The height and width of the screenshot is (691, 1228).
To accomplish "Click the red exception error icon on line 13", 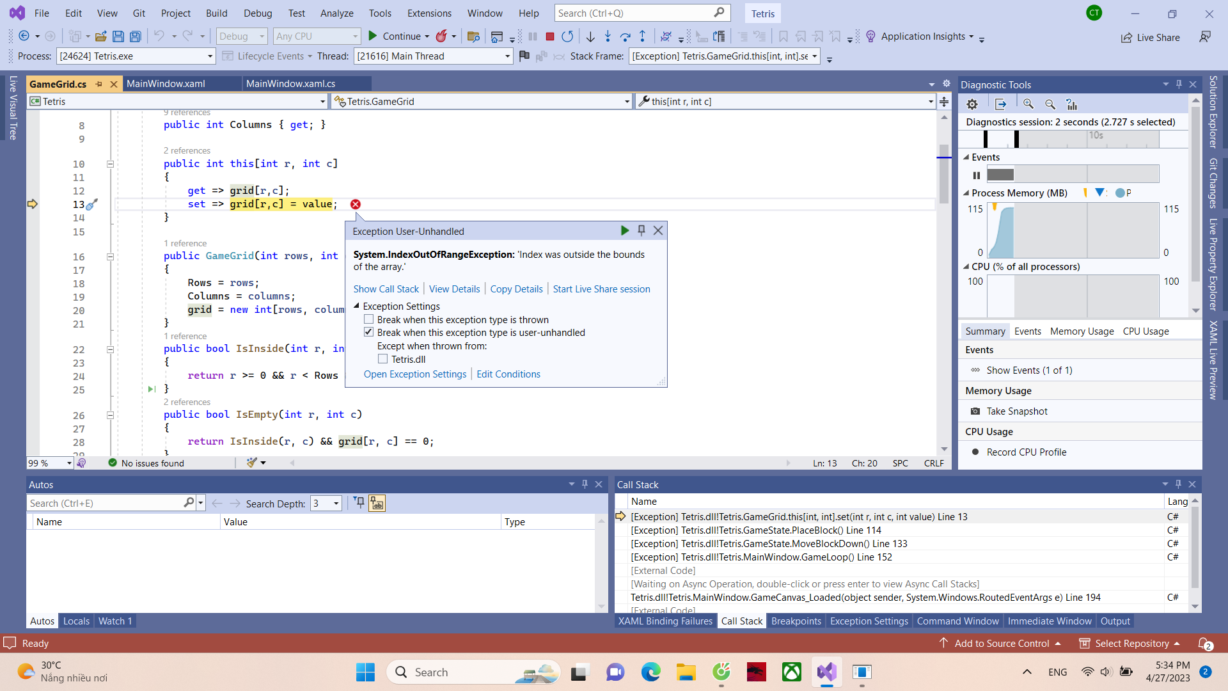I will pyautogui.click(x=356, y=204).
